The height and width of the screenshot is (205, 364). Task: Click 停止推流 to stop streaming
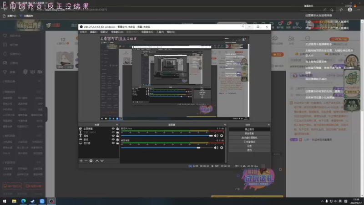[249, 129]
